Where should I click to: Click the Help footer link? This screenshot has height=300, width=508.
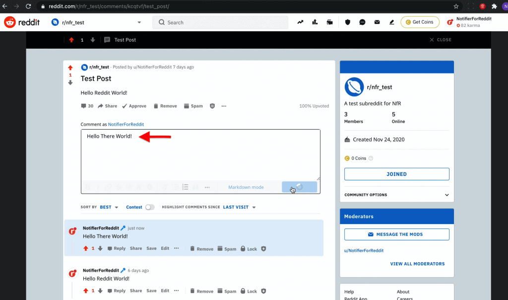click(x=349, y=292)
